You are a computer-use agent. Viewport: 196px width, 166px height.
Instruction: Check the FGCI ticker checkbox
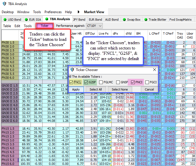pyautogui.click(x=147, y=82)
